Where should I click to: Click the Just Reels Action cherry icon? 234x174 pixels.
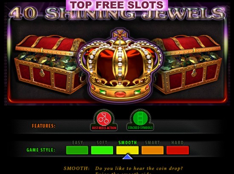(x=104, y=120)
